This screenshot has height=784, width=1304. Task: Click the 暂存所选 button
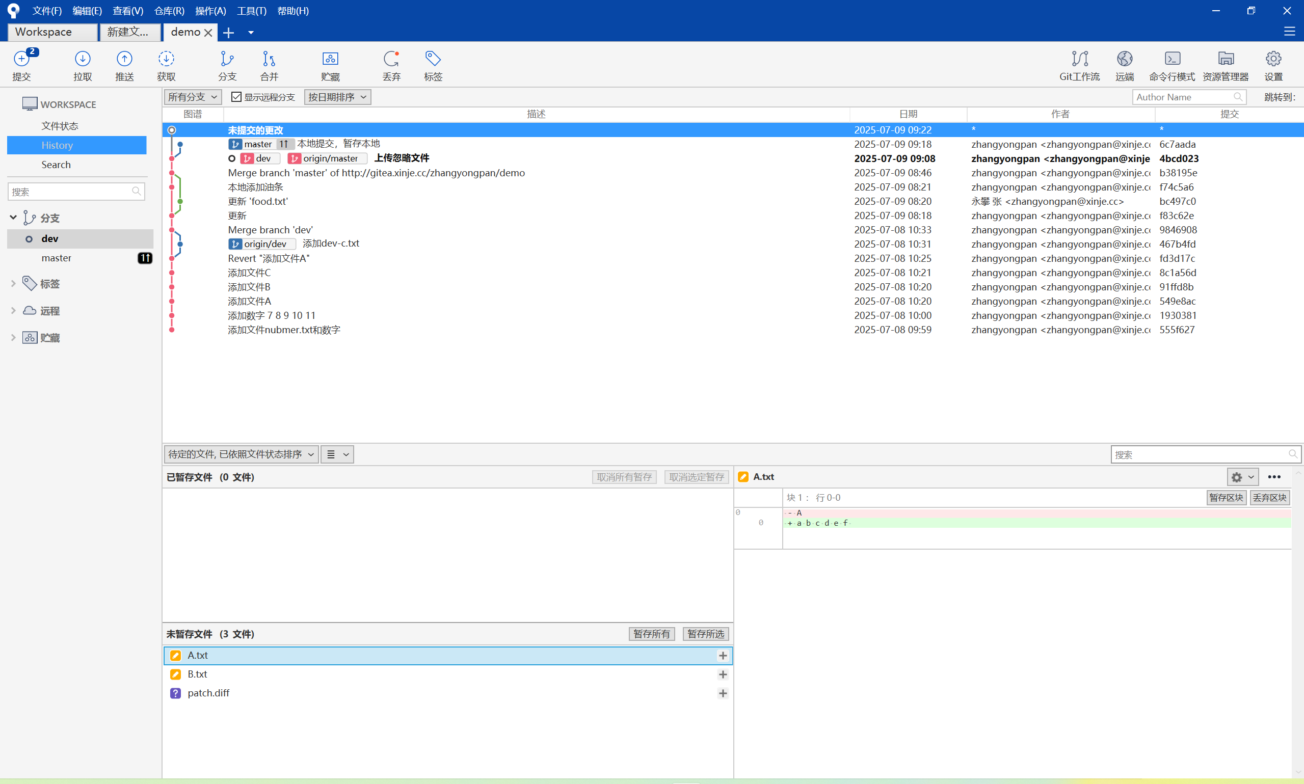pos(705,634)
